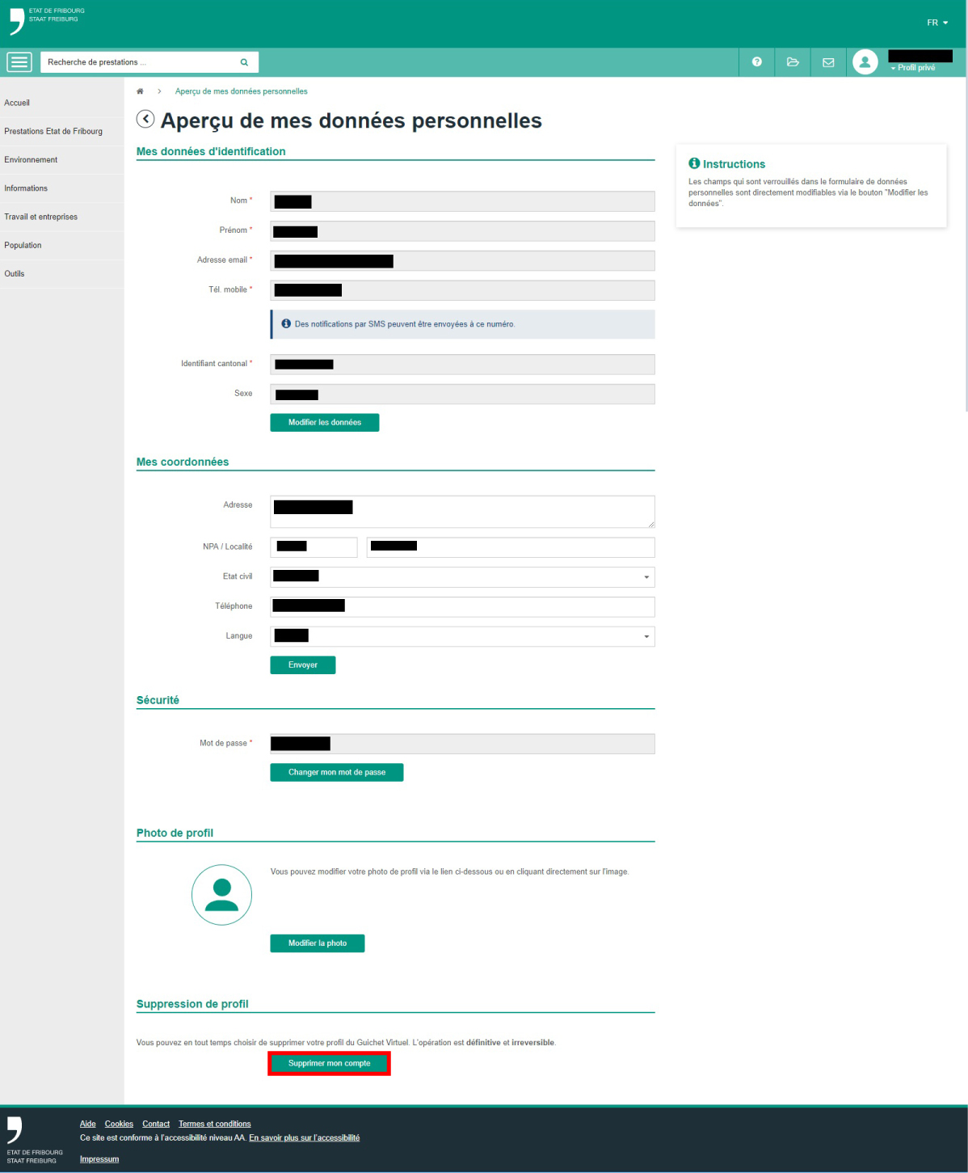Click the profile photo placeholder image
This screenshot has width=968, height=1173.
[221, 895]
